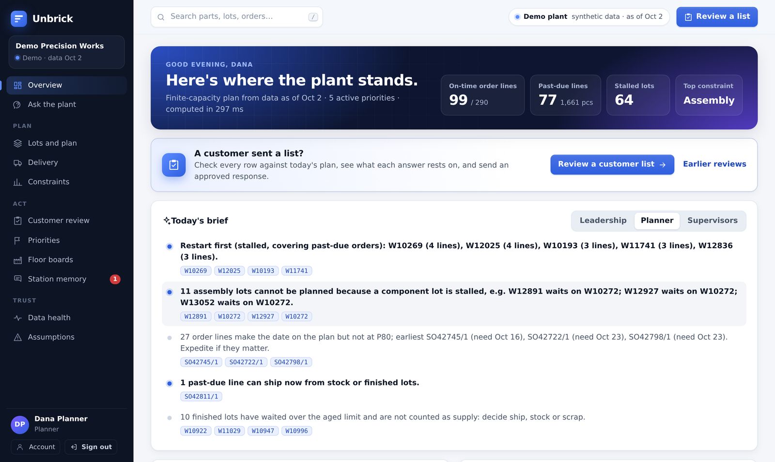Click the Lots and plan layers icon
Screen dimensions: 775x462
coord(17,143)
